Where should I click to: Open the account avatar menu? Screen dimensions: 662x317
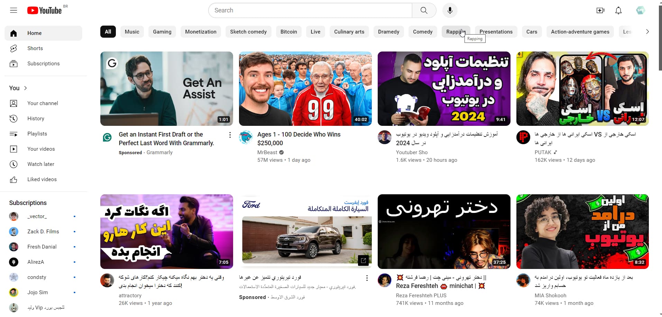(640, 10)
